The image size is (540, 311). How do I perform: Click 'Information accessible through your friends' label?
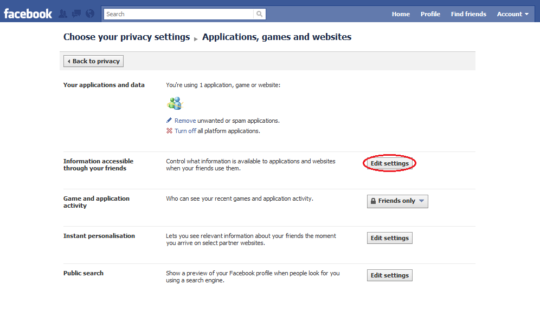[98, 164]
